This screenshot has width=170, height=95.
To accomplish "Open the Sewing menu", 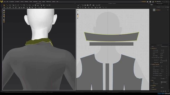I will click(x=22, y=2).
